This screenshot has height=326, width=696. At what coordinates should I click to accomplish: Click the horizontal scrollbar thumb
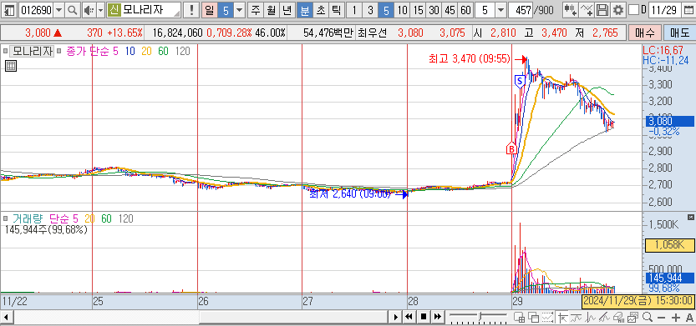pos(294,317)
